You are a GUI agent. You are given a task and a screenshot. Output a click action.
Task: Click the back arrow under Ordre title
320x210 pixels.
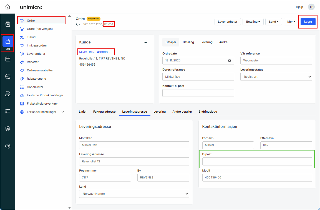[x=78, y=25]
